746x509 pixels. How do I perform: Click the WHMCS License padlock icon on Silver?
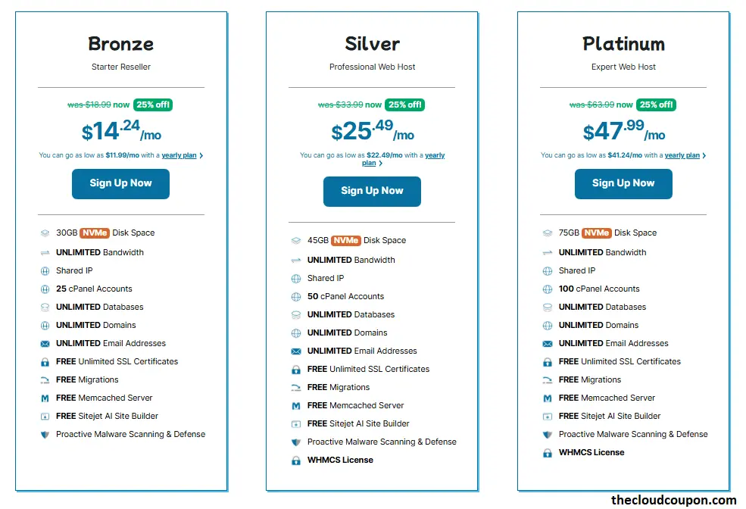[296, 460]
